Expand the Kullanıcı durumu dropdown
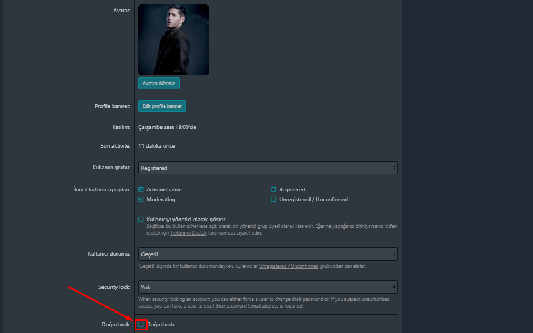Viewport: 533px width, 333px height. tap(267, 254)
